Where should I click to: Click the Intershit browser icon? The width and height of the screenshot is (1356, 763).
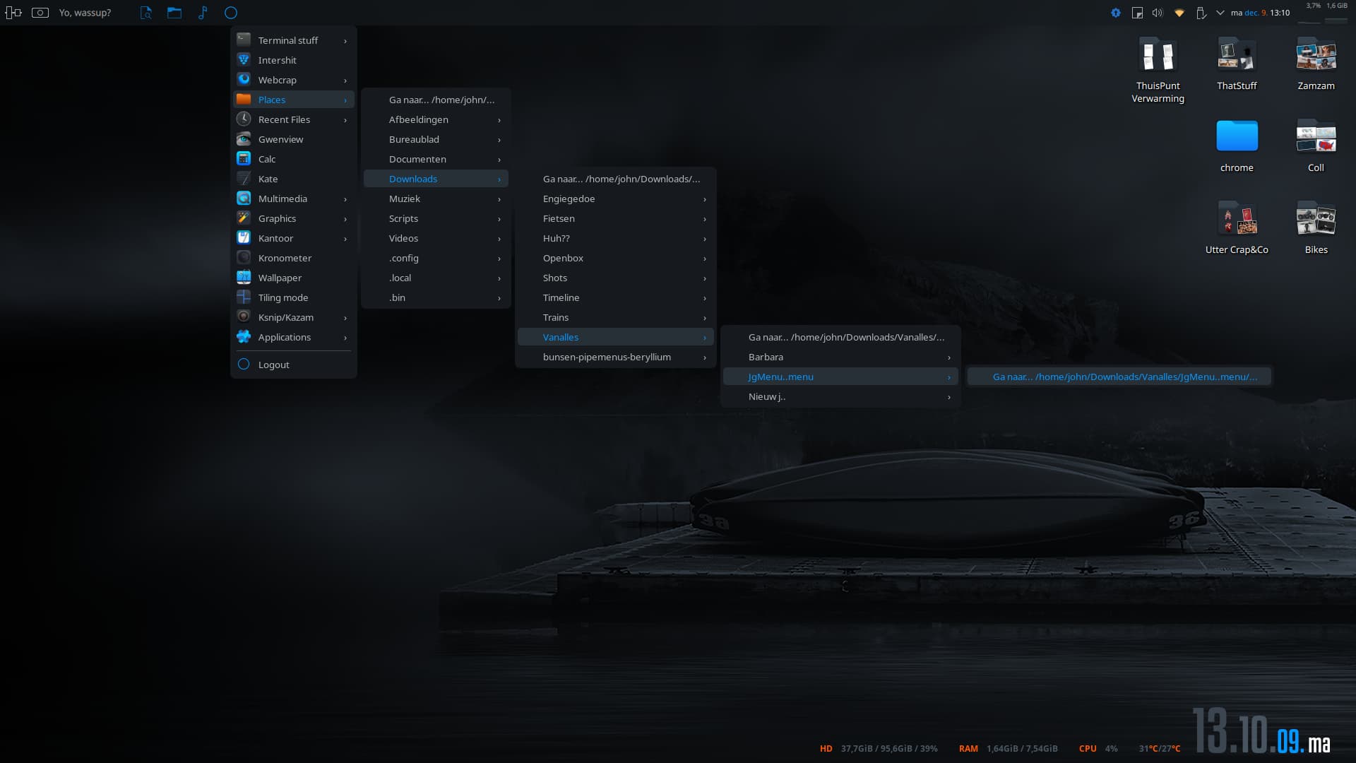(x=244, y=60)
